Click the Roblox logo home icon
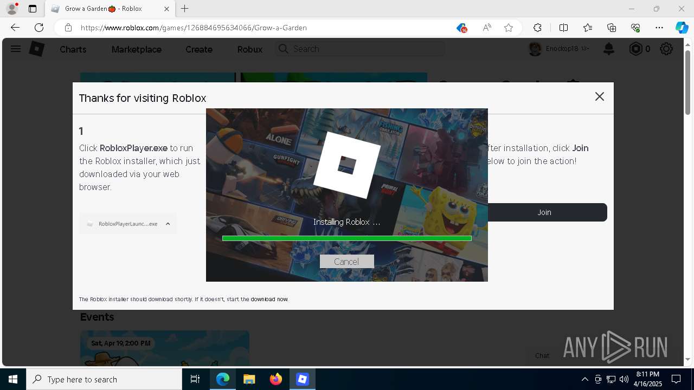 click(x=36, y=49)
